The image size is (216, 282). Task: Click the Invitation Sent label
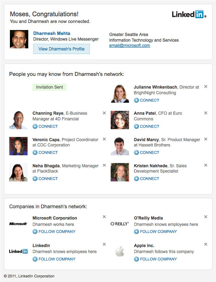49,87
